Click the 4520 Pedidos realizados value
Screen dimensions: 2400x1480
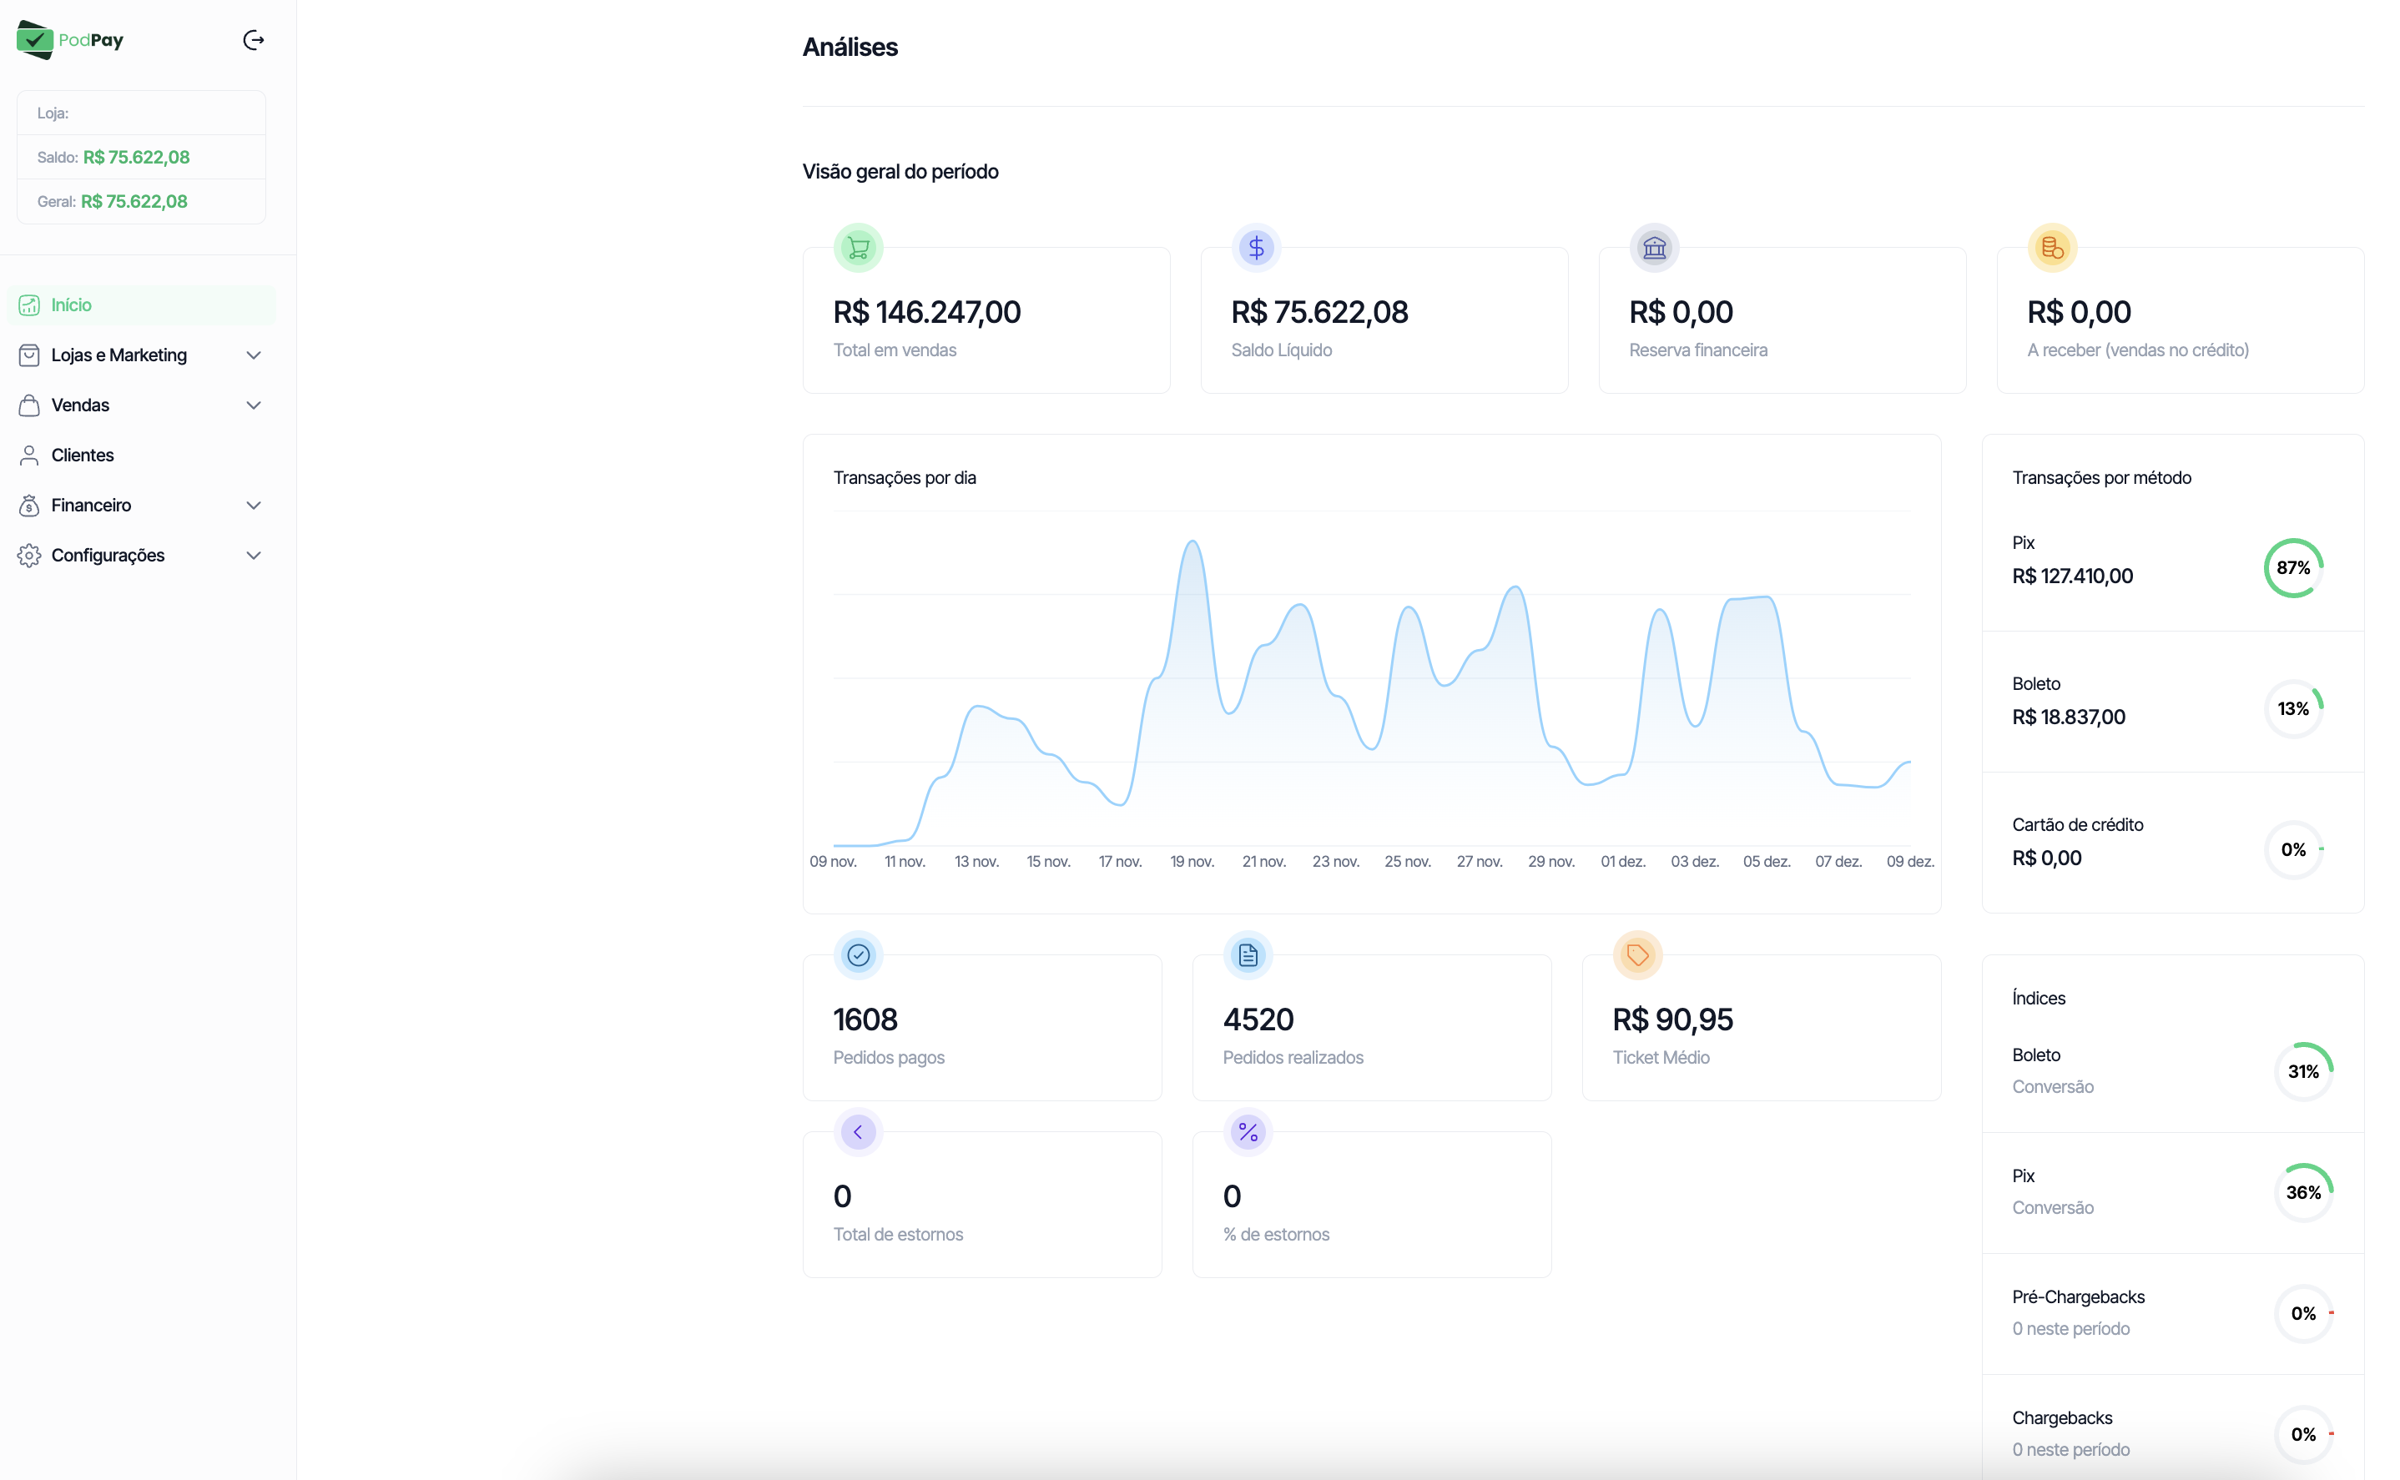[1258, 1019]
